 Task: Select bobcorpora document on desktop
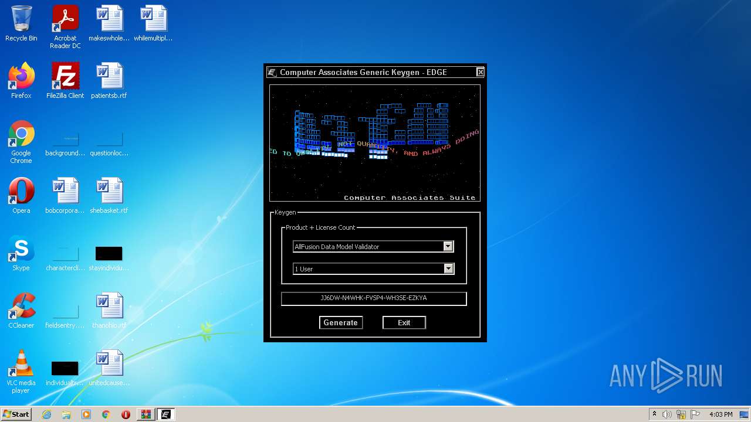(65, 196)
